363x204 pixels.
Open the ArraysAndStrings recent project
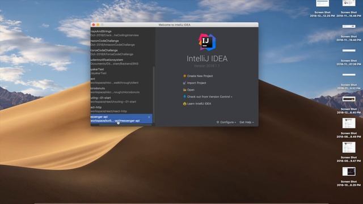[x=121, y=33]
